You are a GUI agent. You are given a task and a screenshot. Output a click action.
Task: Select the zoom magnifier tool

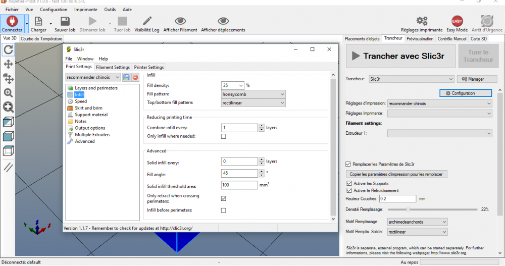(9, 93)
